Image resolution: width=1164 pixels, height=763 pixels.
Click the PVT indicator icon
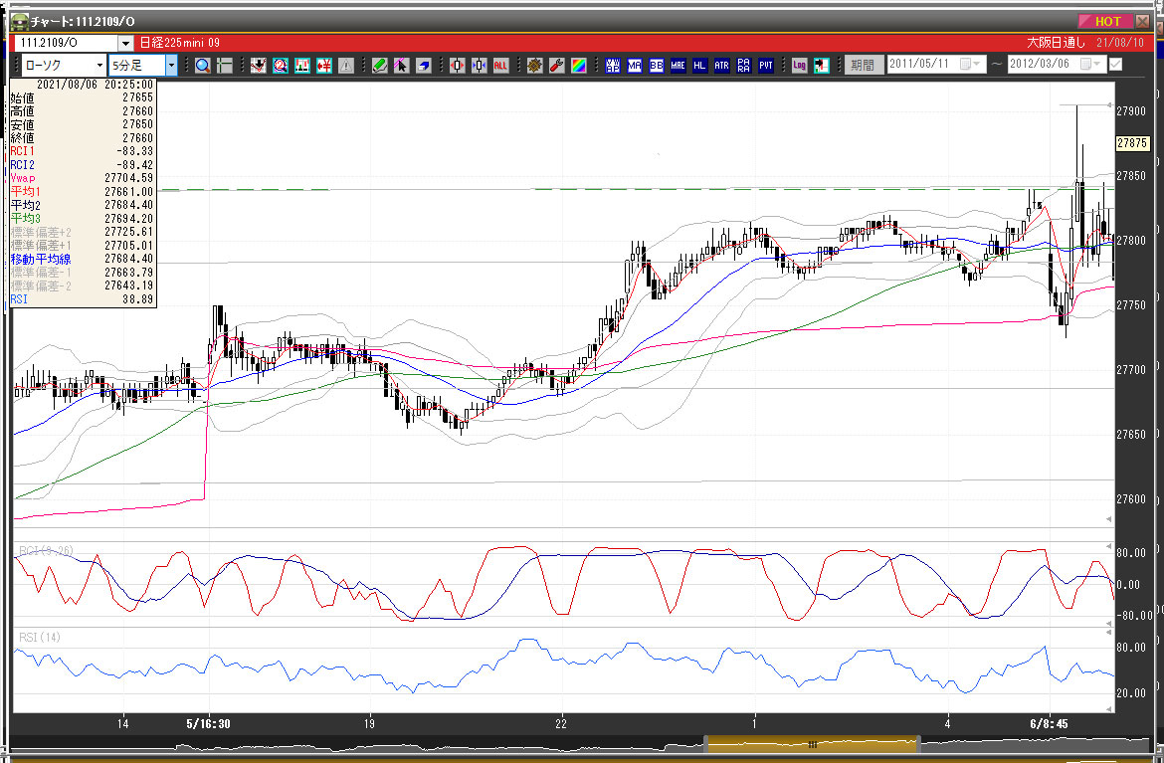pyautogui.click(x=766, y=65)
